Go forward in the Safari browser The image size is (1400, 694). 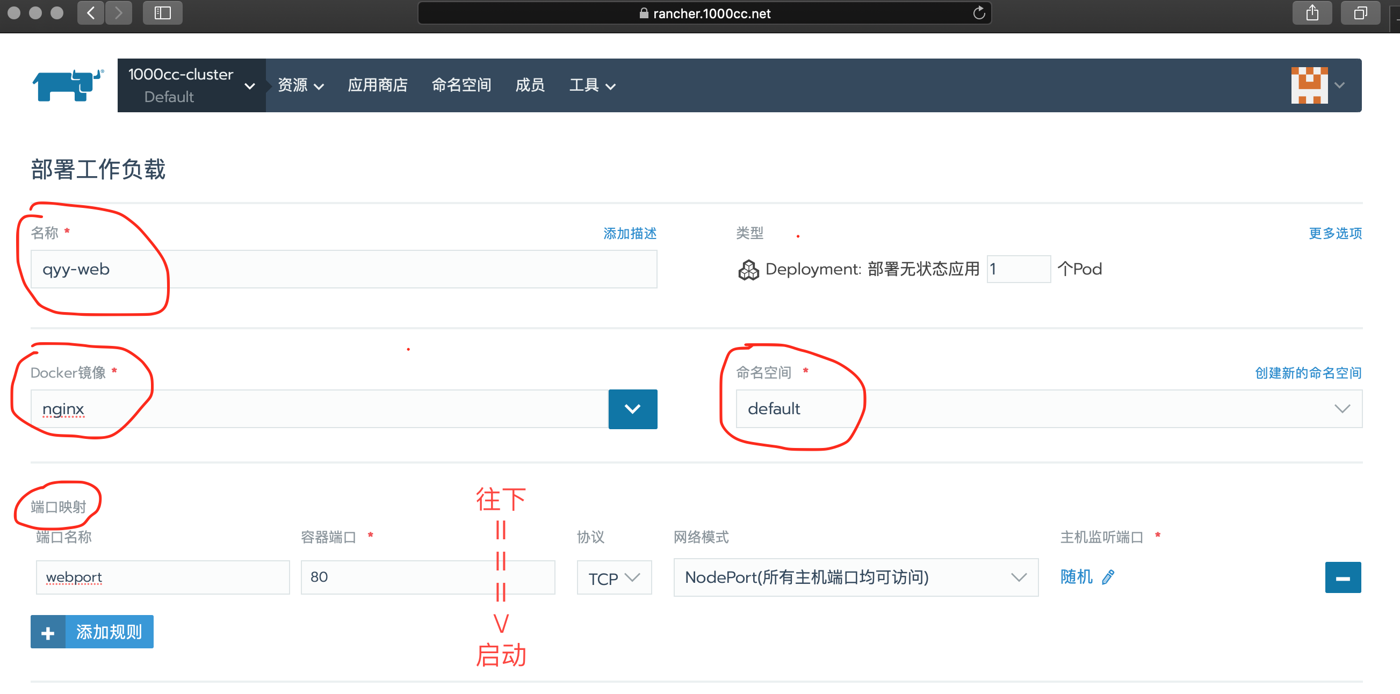pyautogui.click(x=119, y=13)
